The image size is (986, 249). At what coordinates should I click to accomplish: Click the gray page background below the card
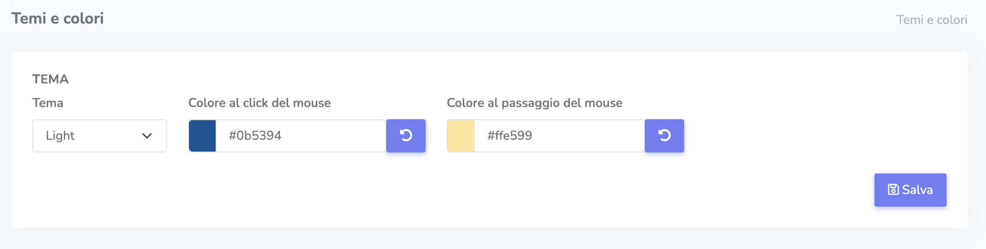click(x=481, y=239)
